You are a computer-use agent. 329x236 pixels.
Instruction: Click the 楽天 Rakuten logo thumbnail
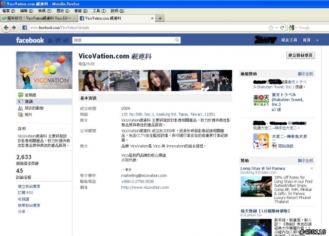[261, 100]
